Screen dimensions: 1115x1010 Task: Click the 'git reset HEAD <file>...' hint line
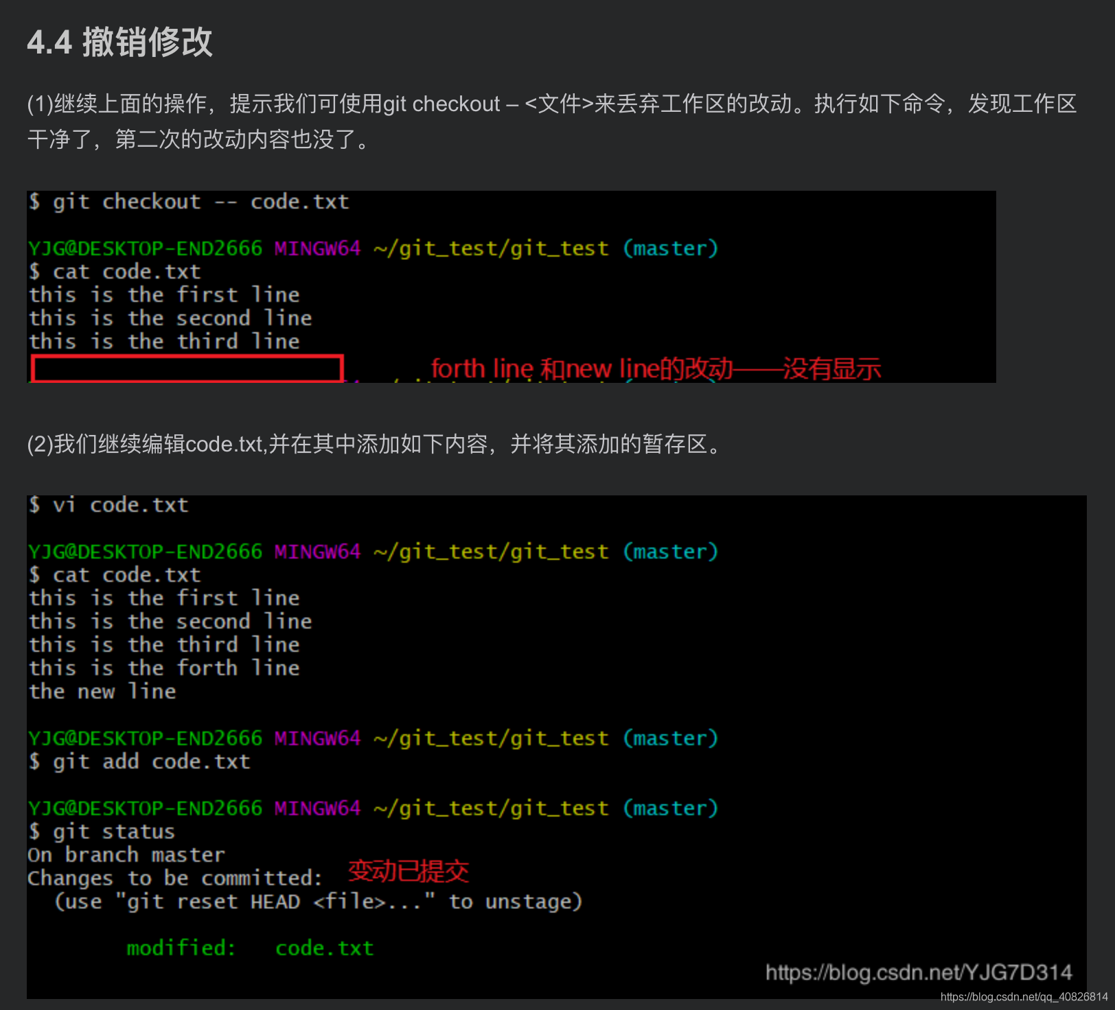point(319,901)
